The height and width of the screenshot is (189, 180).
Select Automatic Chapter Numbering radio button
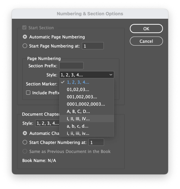(25, 133)
